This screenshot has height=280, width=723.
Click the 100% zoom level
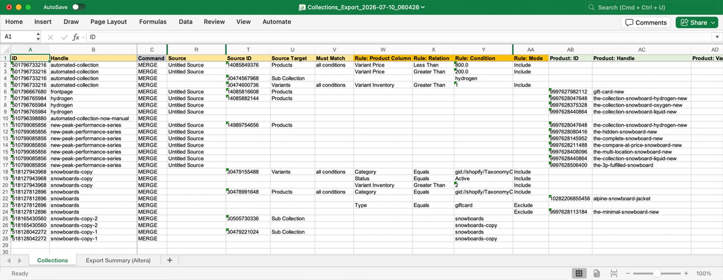pyautogui.click(x=704, y=273)
